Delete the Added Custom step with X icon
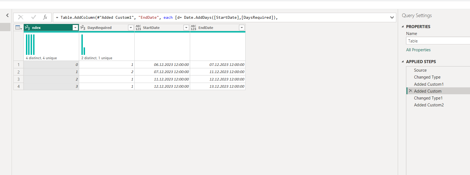The width and height of the screenshot is (470, 175). pyautogui.click(x=411, y=91)
